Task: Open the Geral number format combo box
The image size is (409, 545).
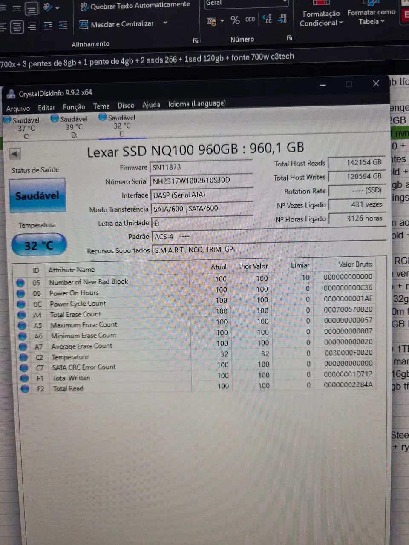Action: point(246,3)
